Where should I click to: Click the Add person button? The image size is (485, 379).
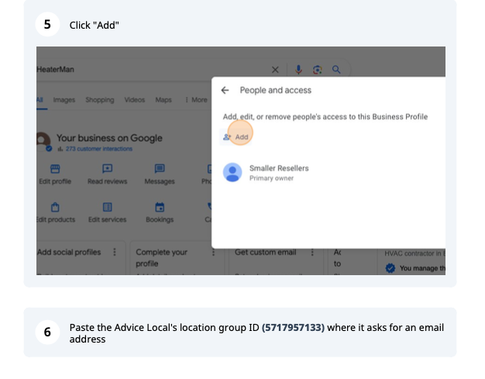click(x=236, y=137)
